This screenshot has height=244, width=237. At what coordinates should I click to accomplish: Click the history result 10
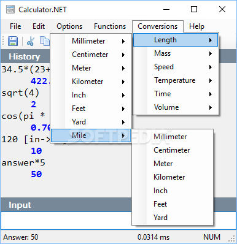(36, 151)
